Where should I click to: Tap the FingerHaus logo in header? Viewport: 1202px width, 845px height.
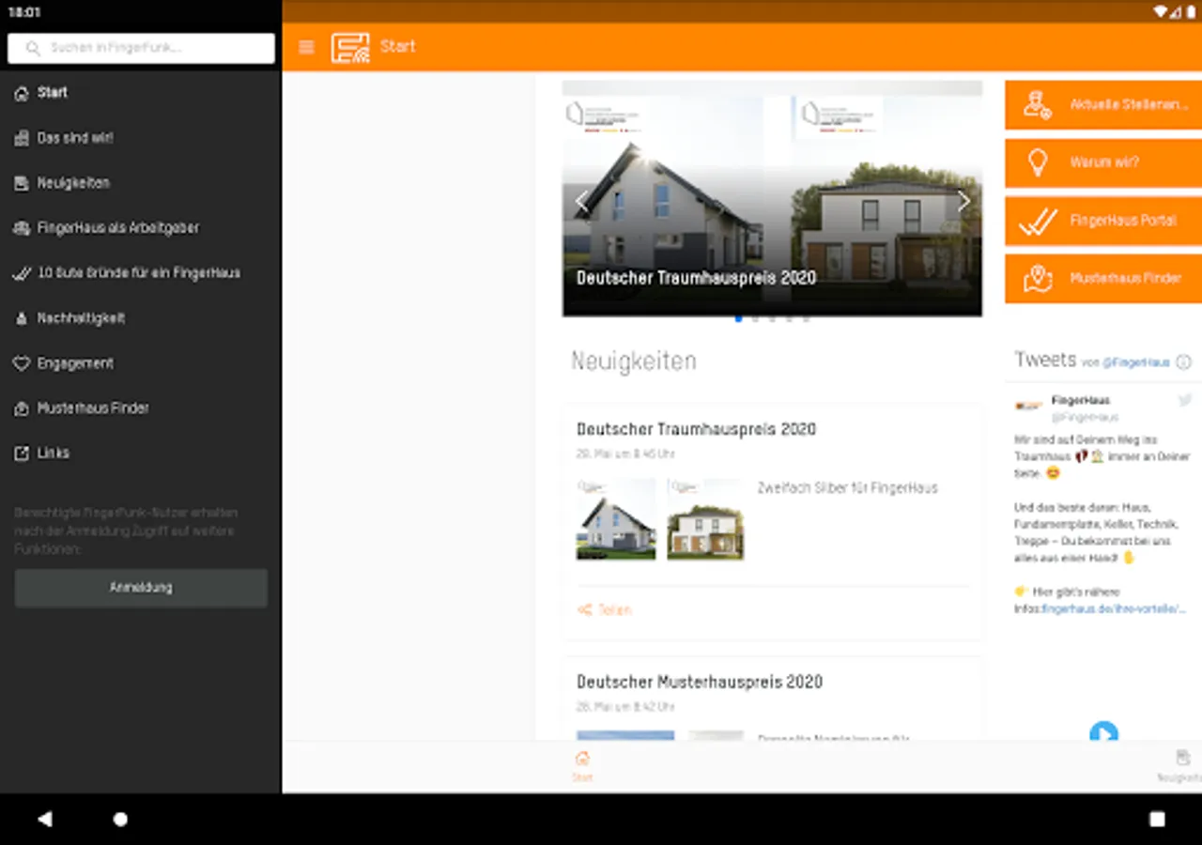(x=349, y=47)
